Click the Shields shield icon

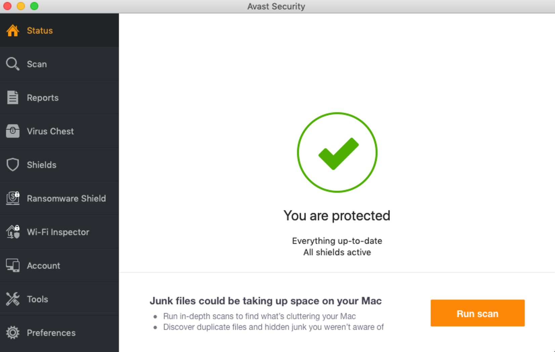pyautogui.click(x=13, y=165)
